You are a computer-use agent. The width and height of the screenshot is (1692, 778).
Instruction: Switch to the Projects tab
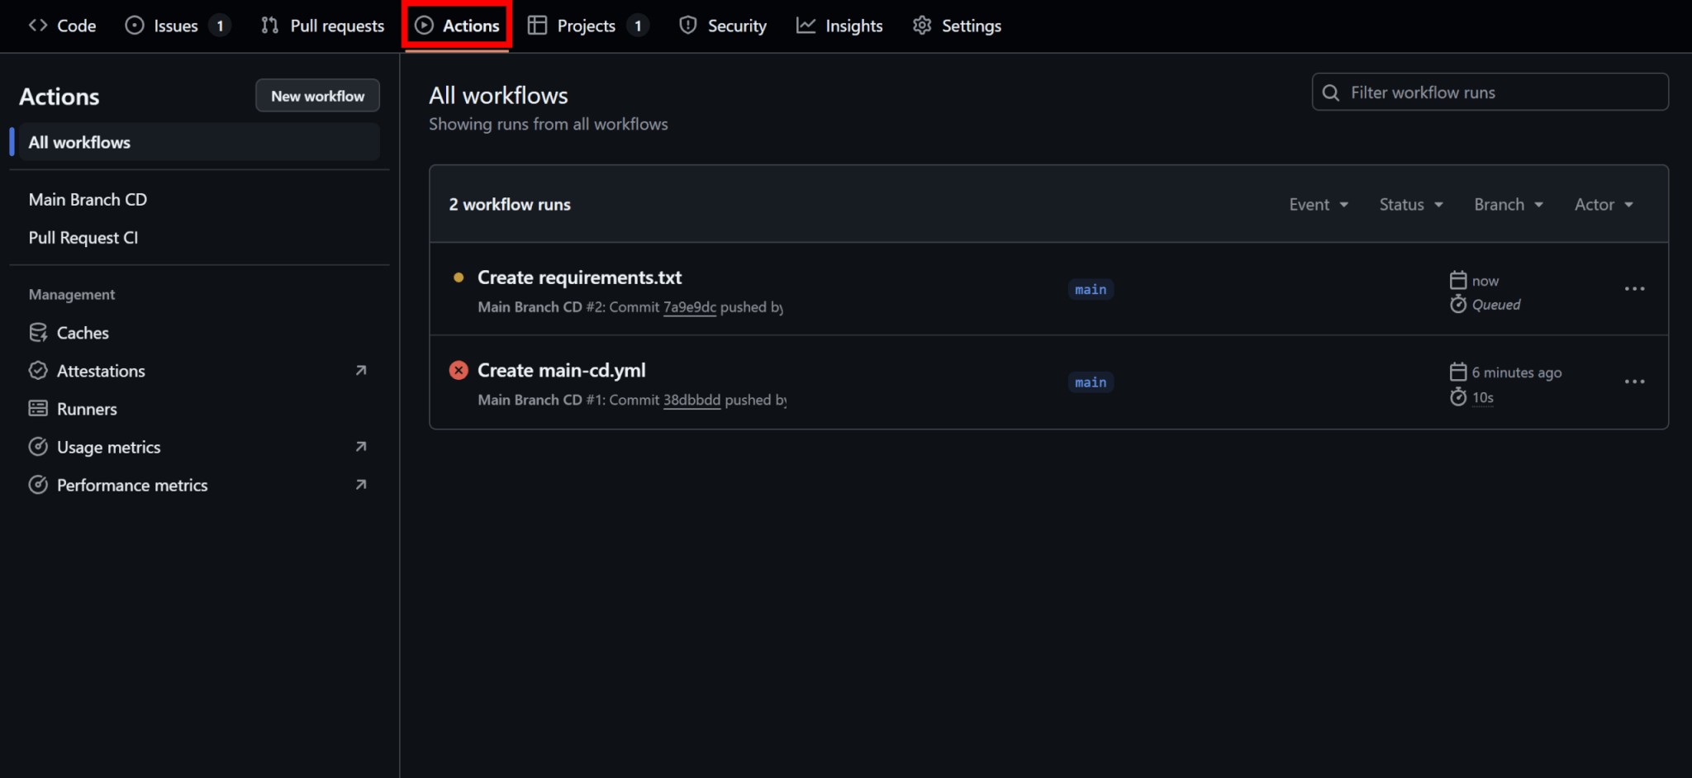click(587, 26)
